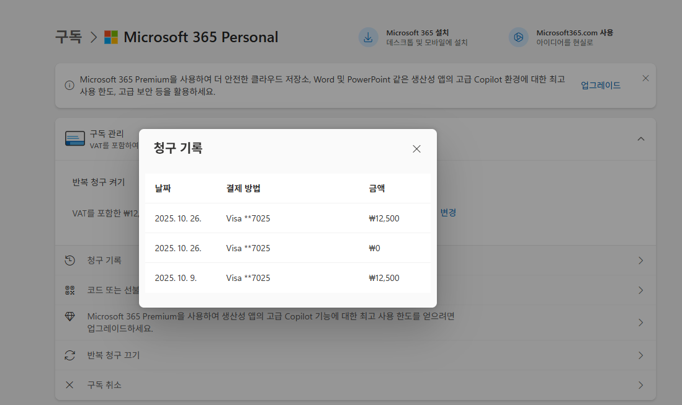Click the 금액 column header
This screenshot has height=405, width=682.
pos(377,188)
